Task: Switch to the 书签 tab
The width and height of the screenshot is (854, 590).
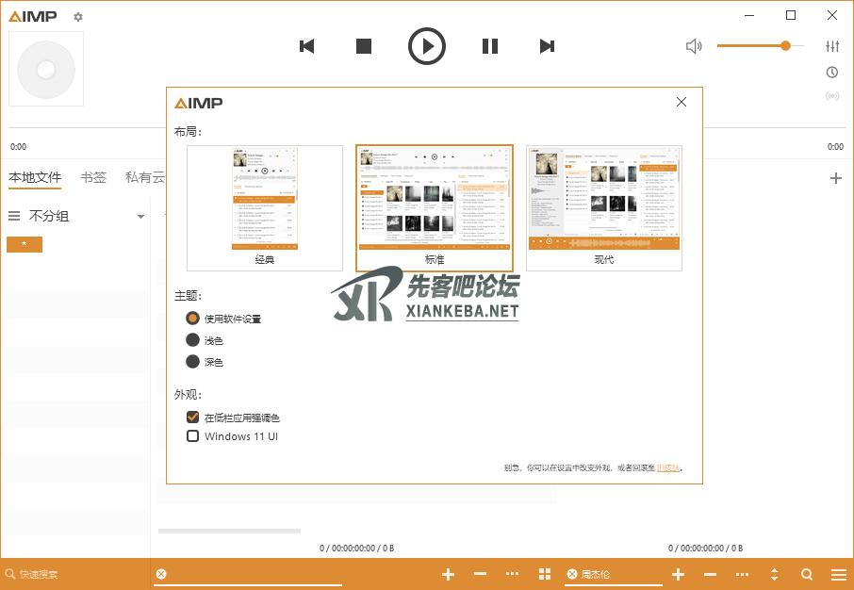Action: coord(93,177)
